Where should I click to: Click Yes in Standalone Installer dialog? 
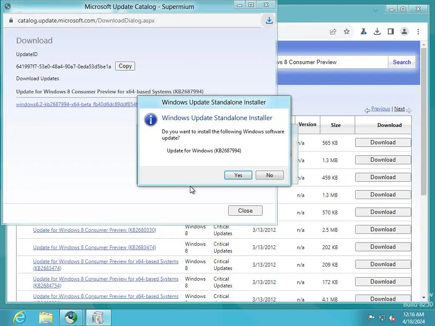pyautogui.click(x=238, y=175)
